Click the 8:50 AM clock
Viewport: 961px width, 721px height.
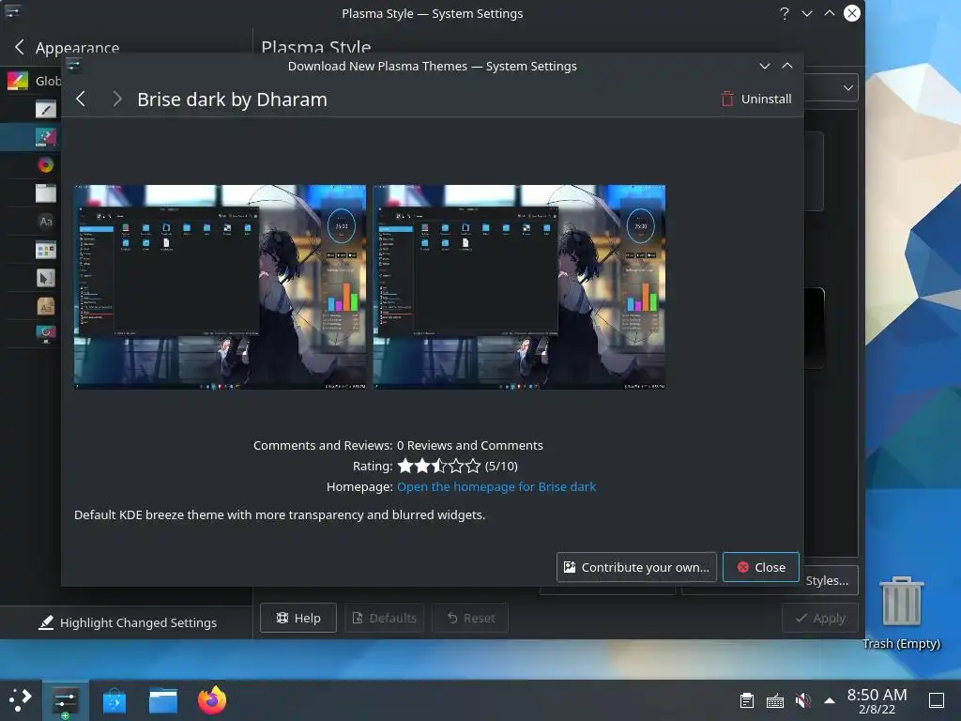877,700
